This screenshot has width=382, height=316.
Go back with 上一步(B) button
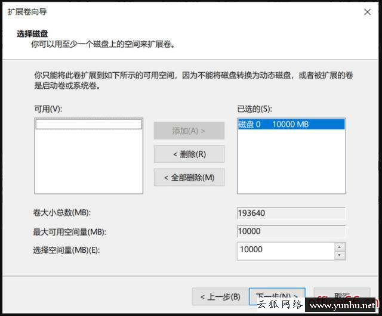[220, 296]
